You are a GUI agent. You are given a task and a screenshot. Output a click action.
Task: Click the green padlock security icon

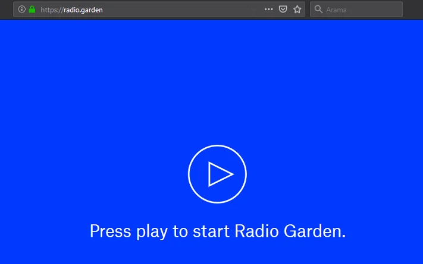tap(32, 9)
